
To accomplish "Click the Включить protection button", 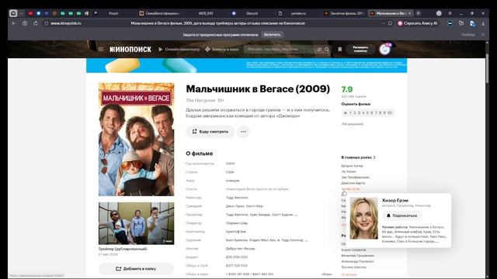I will [272, 35].
